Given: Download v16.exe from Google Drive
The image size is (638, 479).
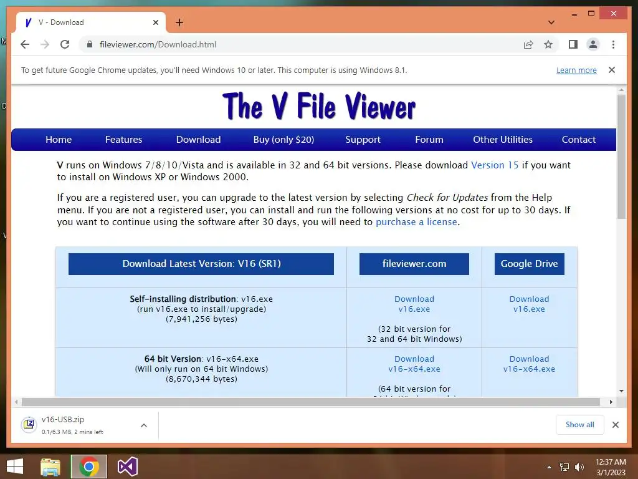Looking at the screenshot, I should pos(529,304).
